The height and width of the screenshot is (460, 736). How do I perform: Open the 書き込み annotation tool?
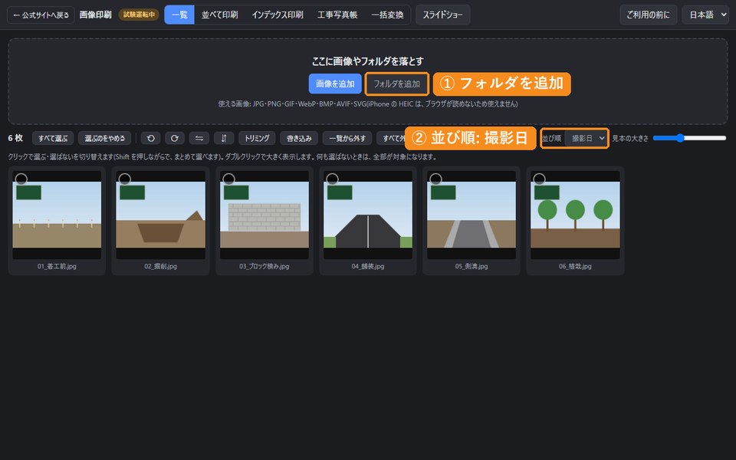click(x=299, y=138)
